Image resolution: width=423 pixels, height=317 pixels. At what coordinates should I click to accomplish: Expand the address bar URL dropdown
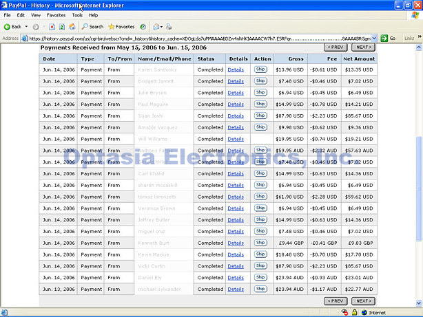[x=374, y=38]
